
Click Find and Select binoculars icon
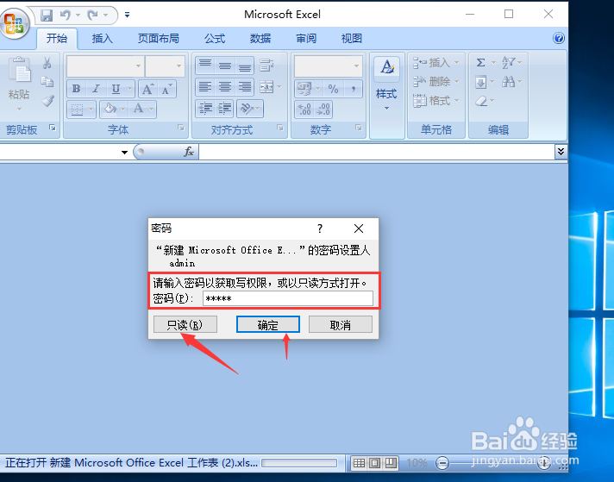508,81
